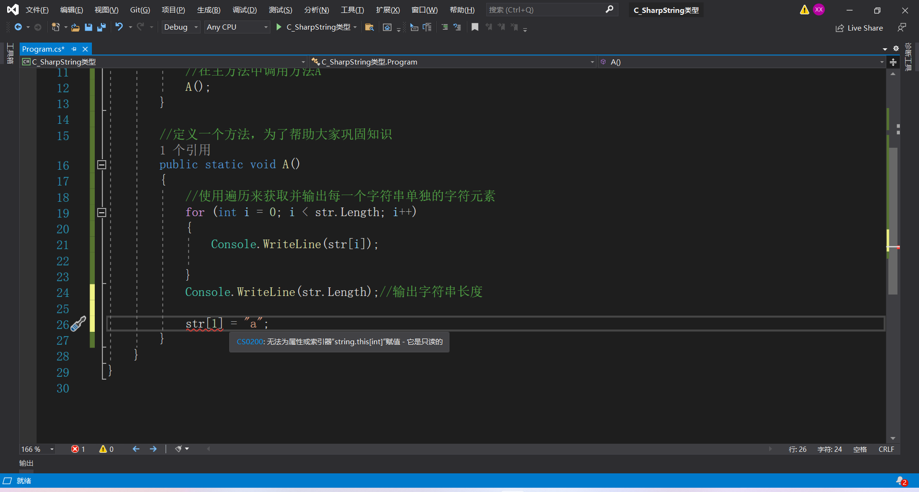919x492 pixels.
Task: Open the Any CPU platform dropdown
Action: tap(237, 27)
